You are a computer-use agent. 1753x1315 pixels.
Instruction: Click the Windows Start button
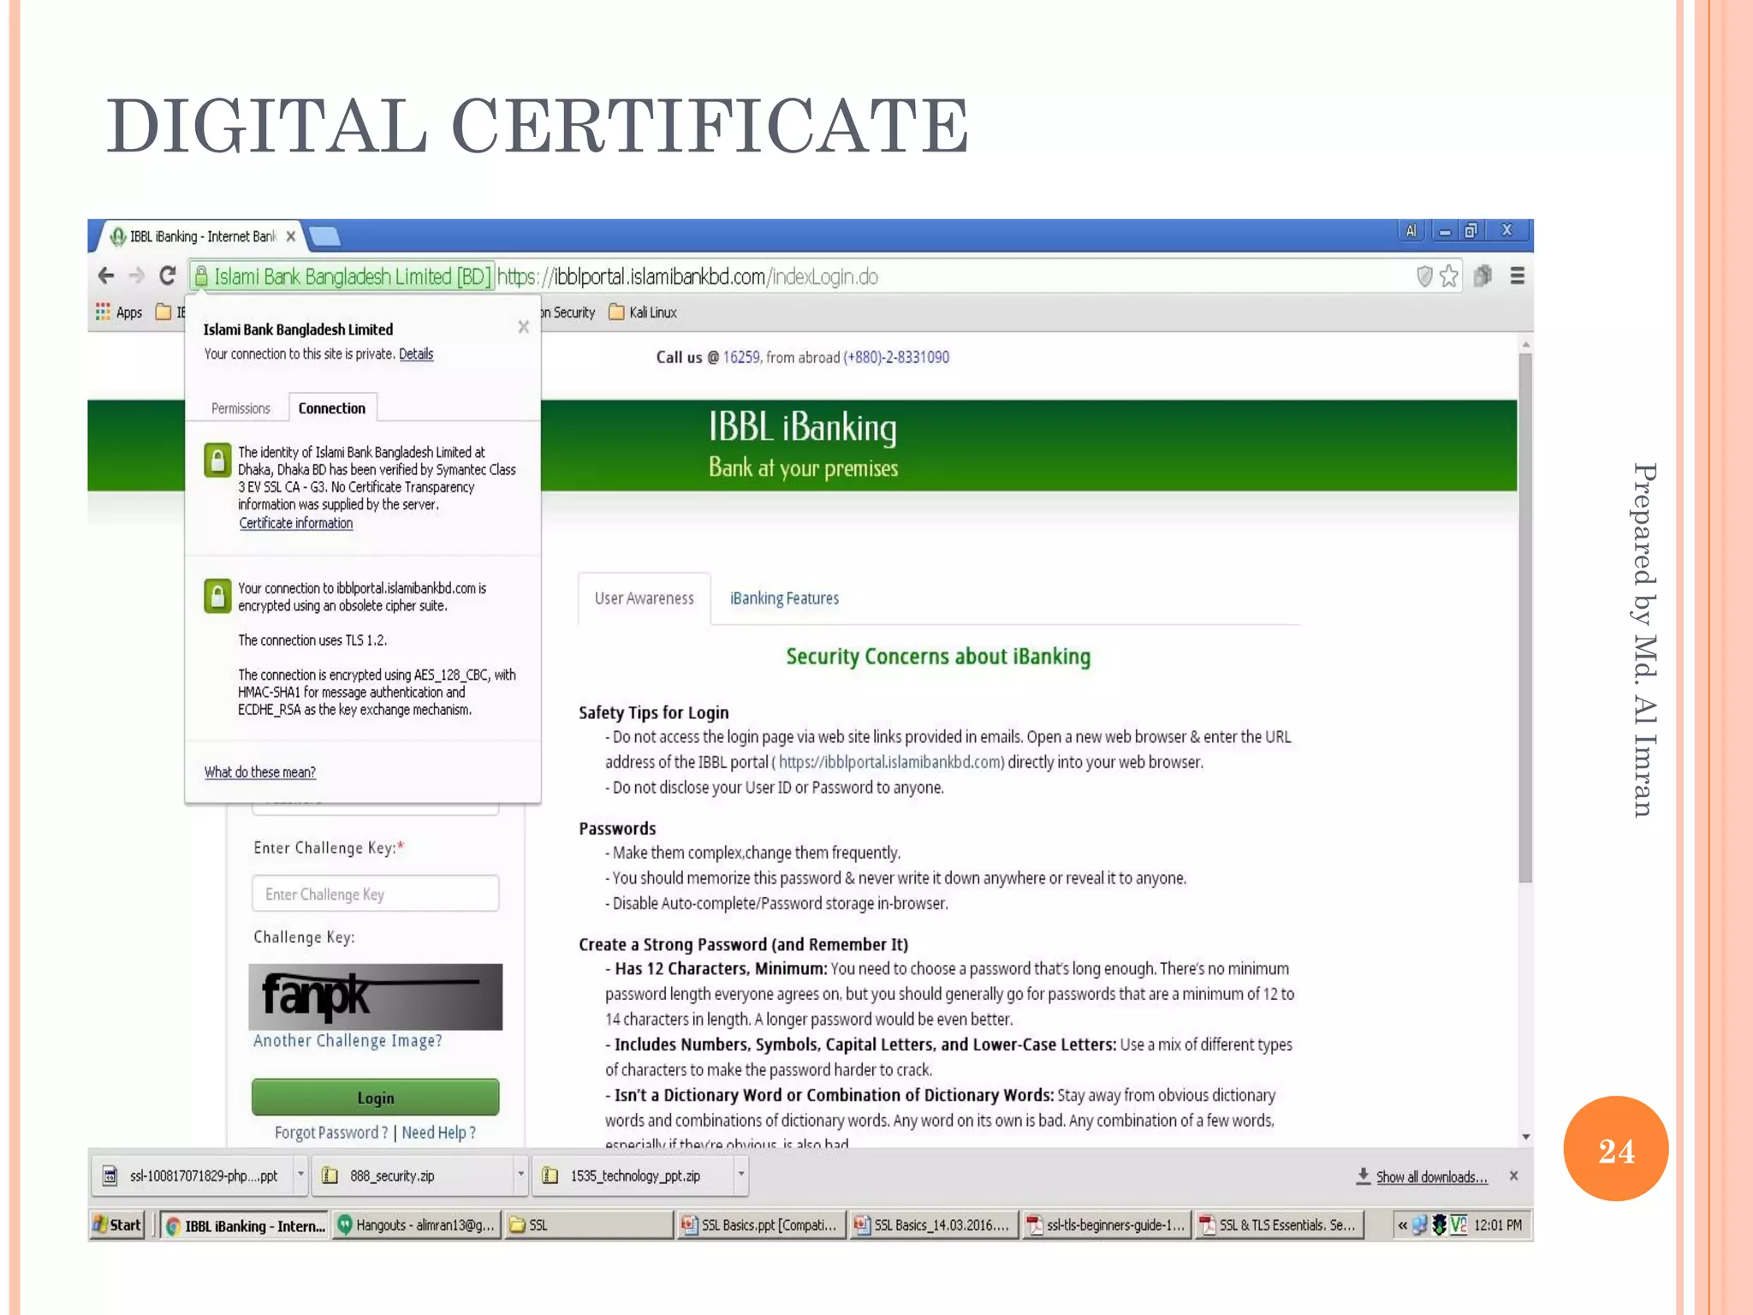pos(116,1225)
